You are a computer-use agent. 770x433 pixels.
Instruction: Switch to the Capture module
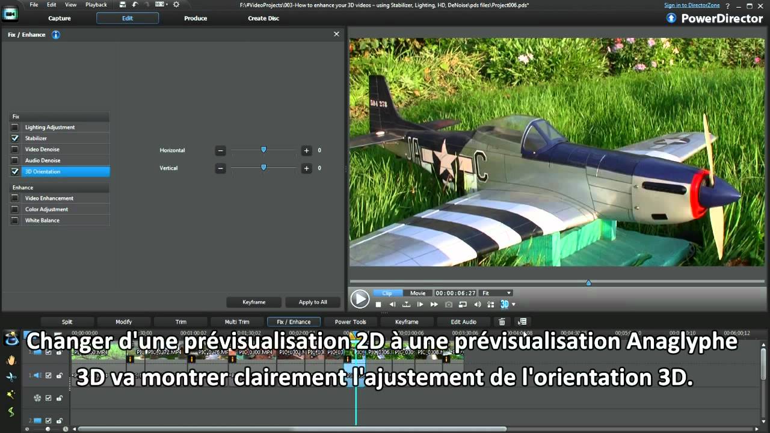(60, 18)
